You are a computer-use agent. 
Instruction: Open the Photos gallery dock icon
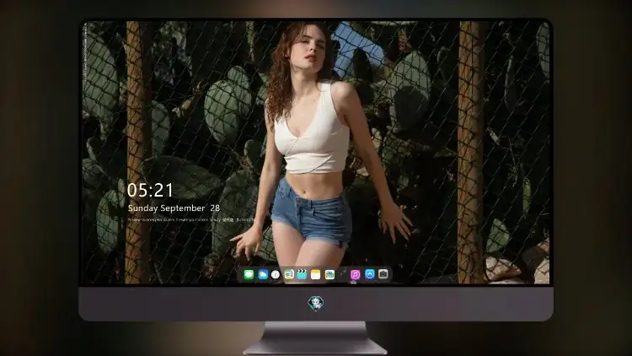pyautogui.click(x=329, y=274)
